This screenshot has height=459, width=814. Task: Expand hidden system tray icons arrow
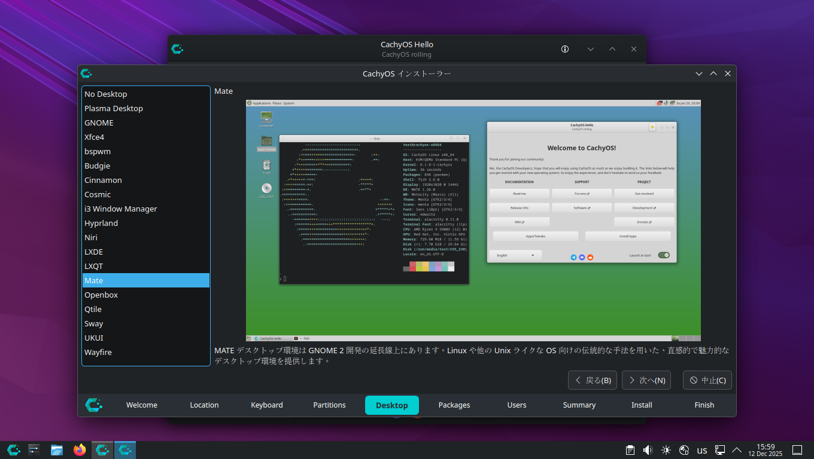coord(737,450)
